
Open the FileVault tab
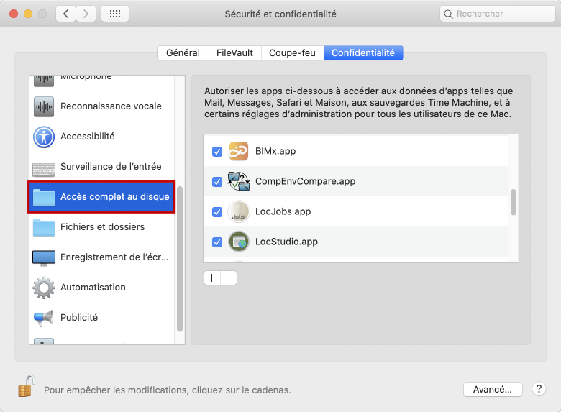pos(234,53)
